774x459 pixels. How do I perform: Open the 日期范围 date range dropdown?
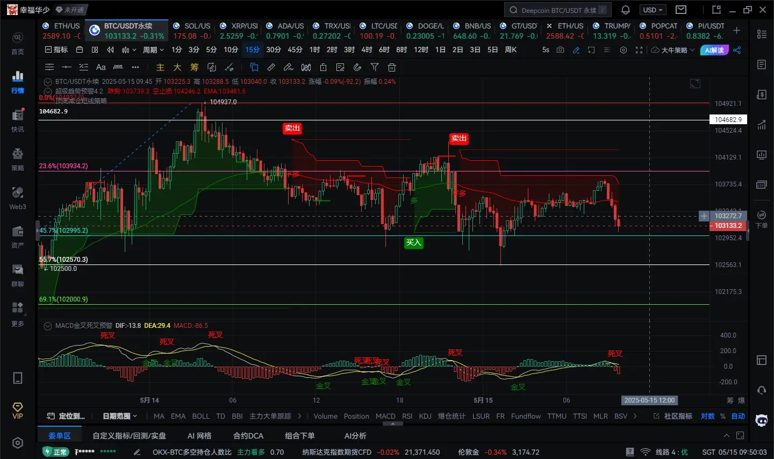[x=120, y=416]
